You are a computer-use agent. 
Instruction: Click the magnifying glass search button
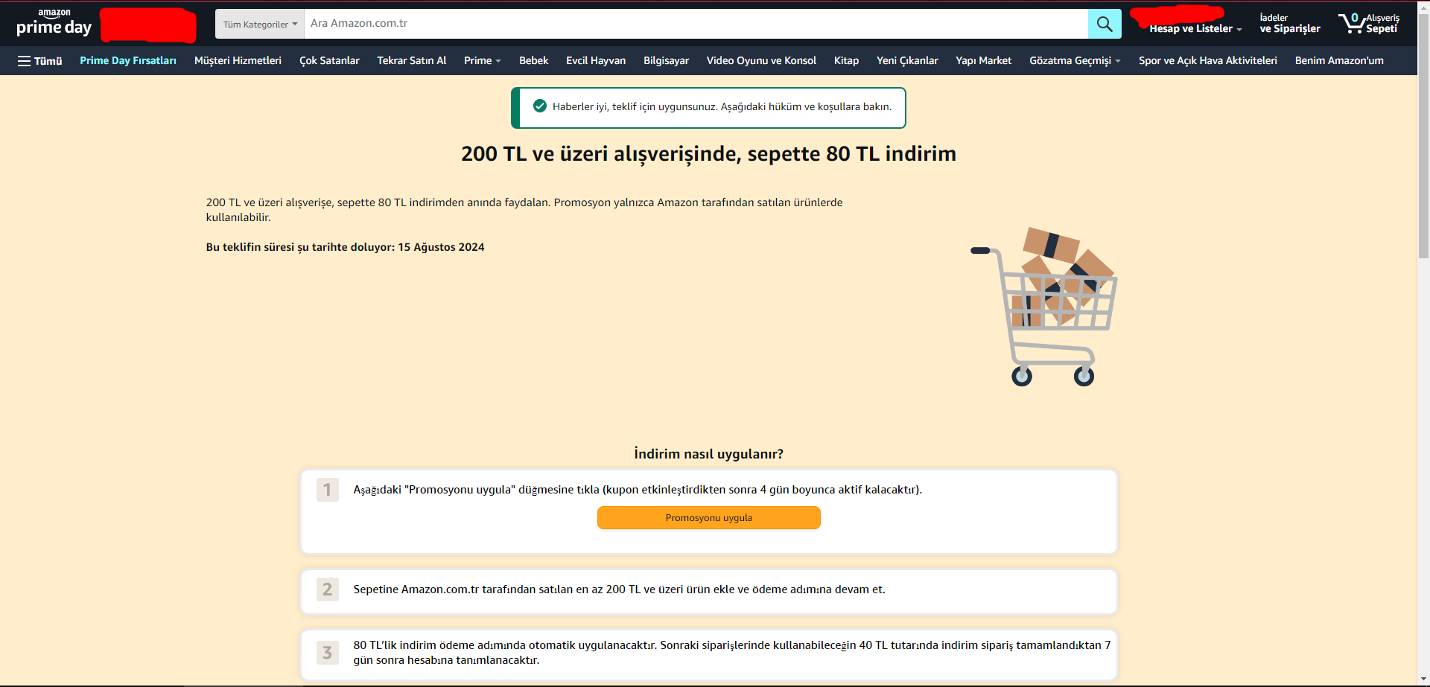1105,24
